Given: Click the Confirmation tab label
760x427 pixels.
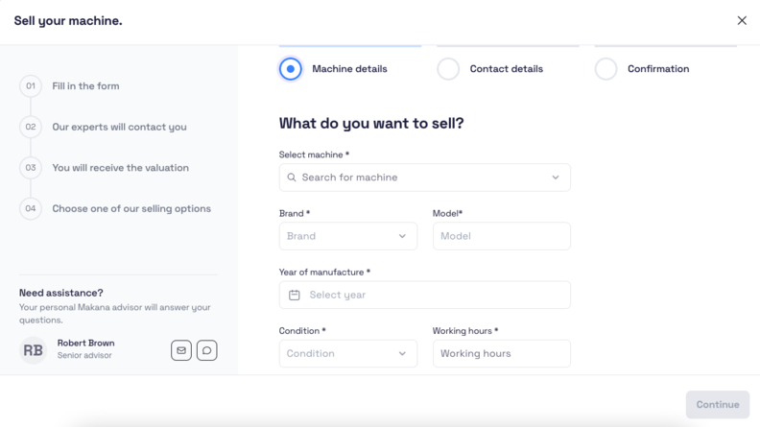Looking at the screenshot, I should 658,69.
